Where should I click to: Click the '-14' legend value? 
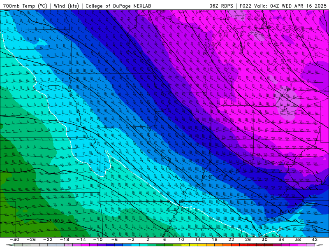tap(81, 240)
